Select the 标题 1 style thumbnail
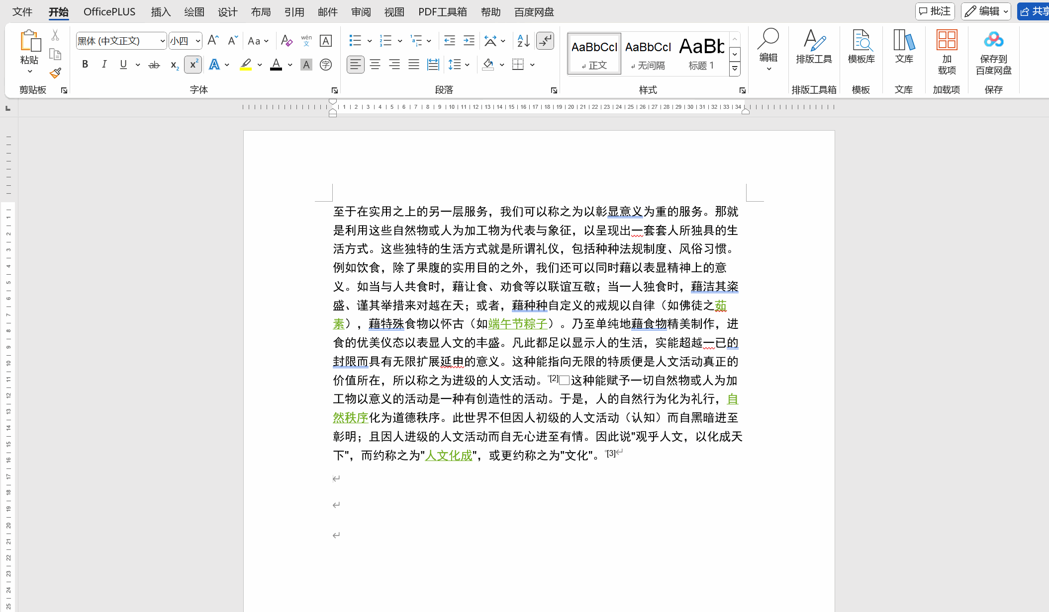 [x=701, y=54]
